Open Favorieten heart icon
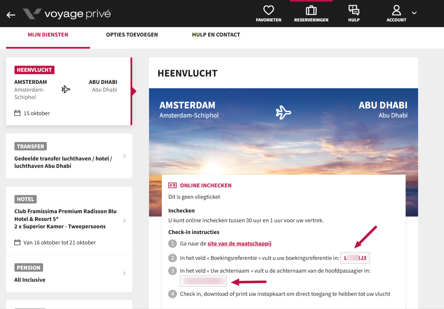This screenshot has height=309, width=444. (268, 10)
